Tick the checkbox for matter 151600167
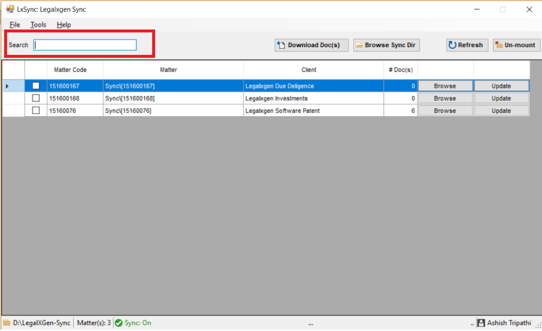 click(x=36, y=86)
